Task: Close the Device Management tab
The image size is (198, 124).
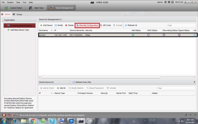Action: pyautogui.click(x=75, y=6)
